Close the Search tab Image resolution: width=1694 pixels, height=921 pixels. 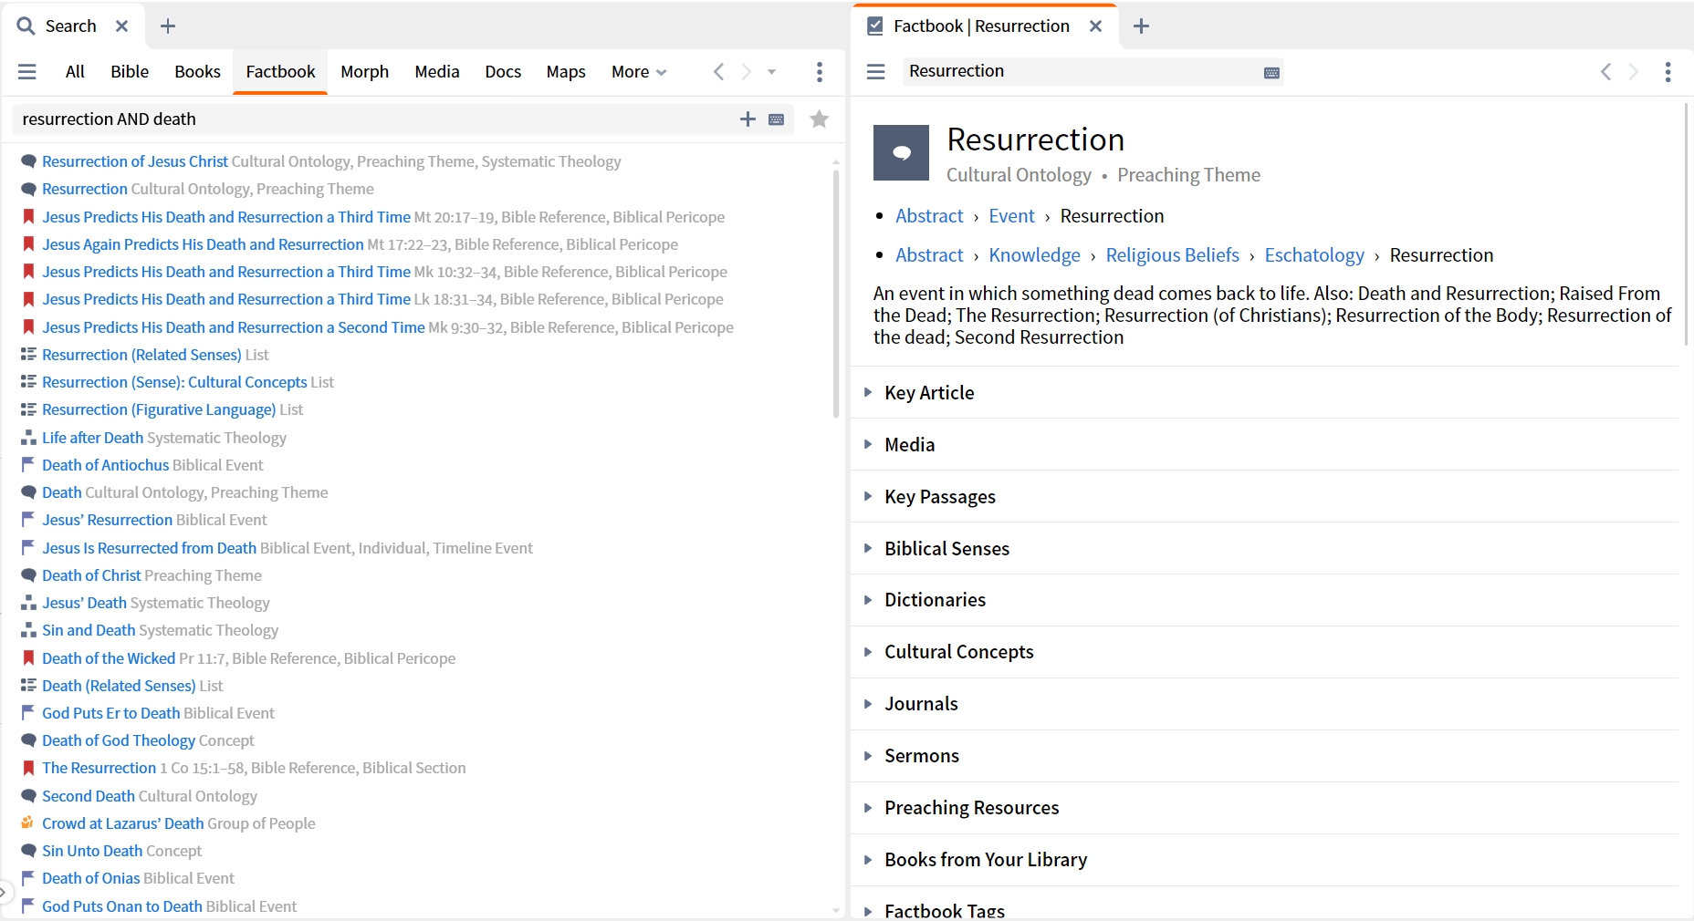pyautogui.click(x=121, y=26)
